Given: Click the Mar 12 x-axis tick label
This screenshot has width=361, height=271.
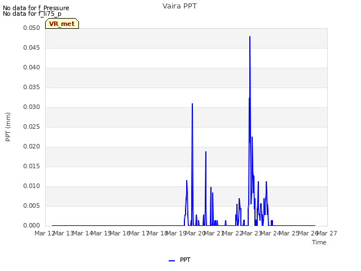Looking at the screenshot, I should click(45, 234).
